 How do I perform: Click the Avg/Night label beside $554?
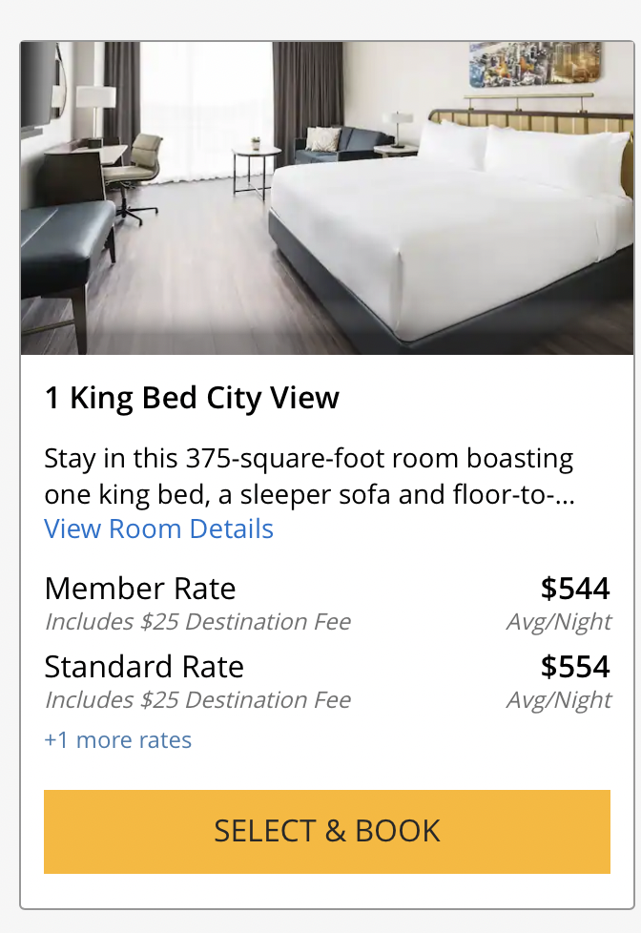[559, 699]
